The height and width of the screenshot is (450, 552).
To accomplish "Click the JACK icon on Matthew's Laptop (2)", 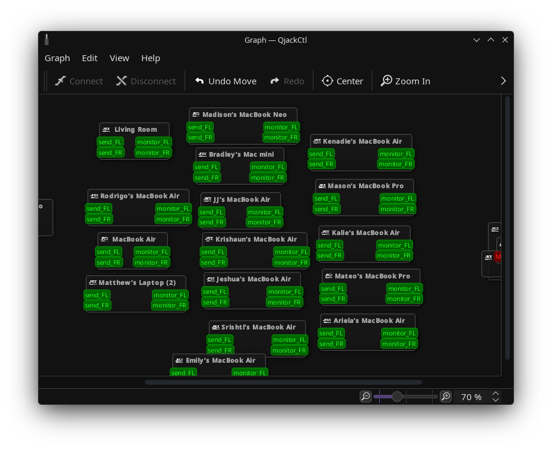I will (x=93, y=283).
